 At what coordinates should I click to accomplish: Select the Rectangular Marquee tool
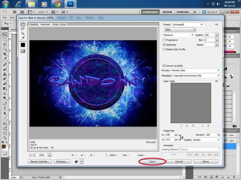(5, 40)
